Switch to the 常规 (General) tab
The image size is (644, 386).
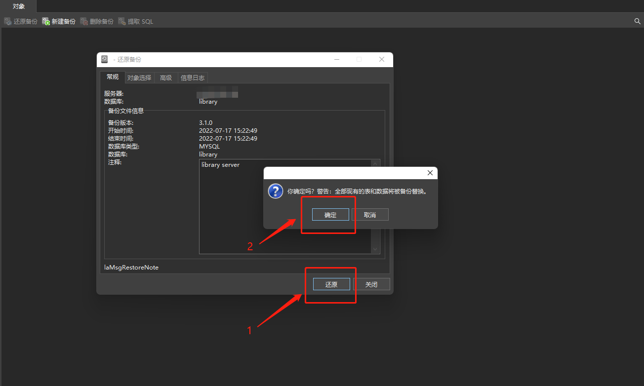point(113,77)
